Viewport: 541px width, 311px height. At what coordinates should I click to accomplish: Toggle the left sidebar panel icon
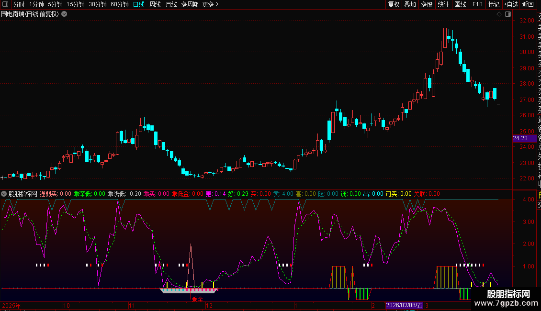coord(5,4)
